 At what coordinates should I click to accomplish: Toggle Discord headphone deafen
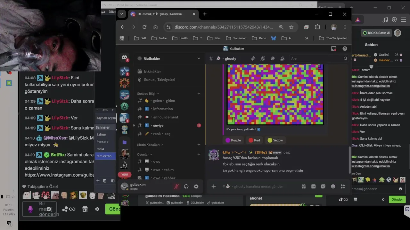point(186,187)
